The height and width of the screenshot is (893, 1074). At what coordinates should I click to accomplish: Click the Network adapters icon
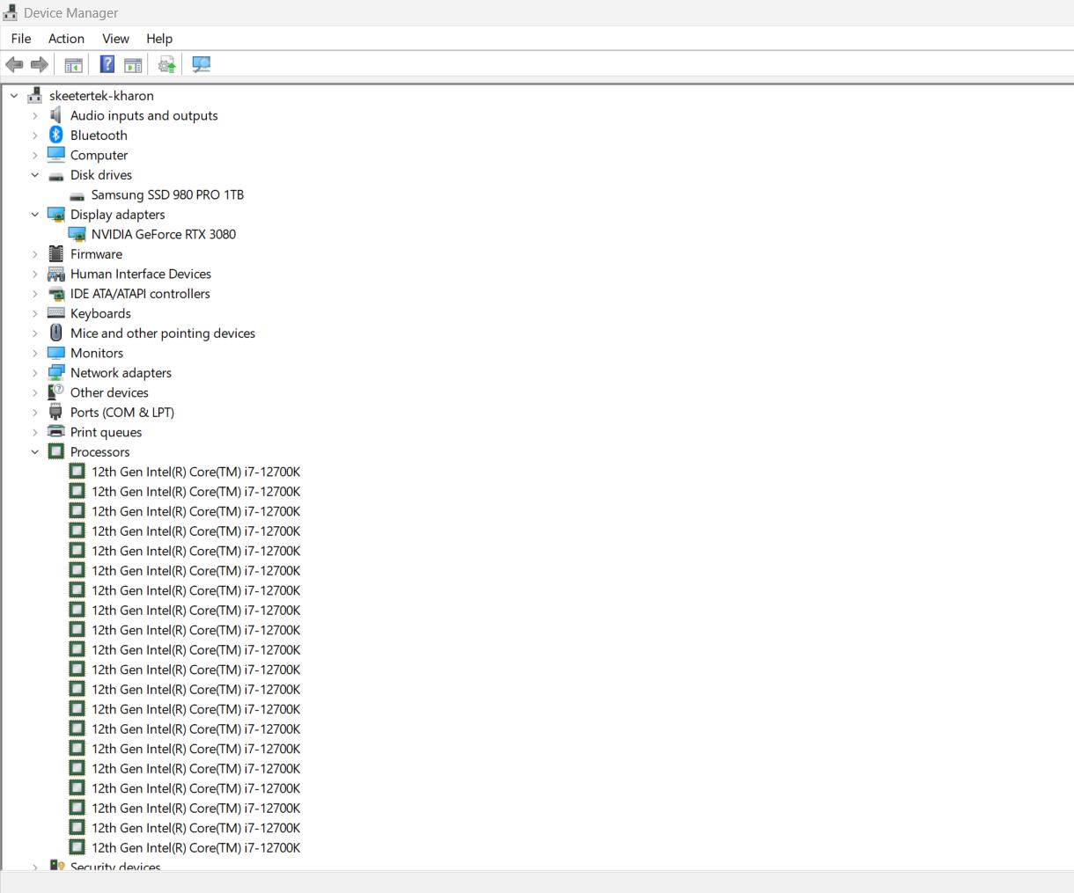[56, 372]
